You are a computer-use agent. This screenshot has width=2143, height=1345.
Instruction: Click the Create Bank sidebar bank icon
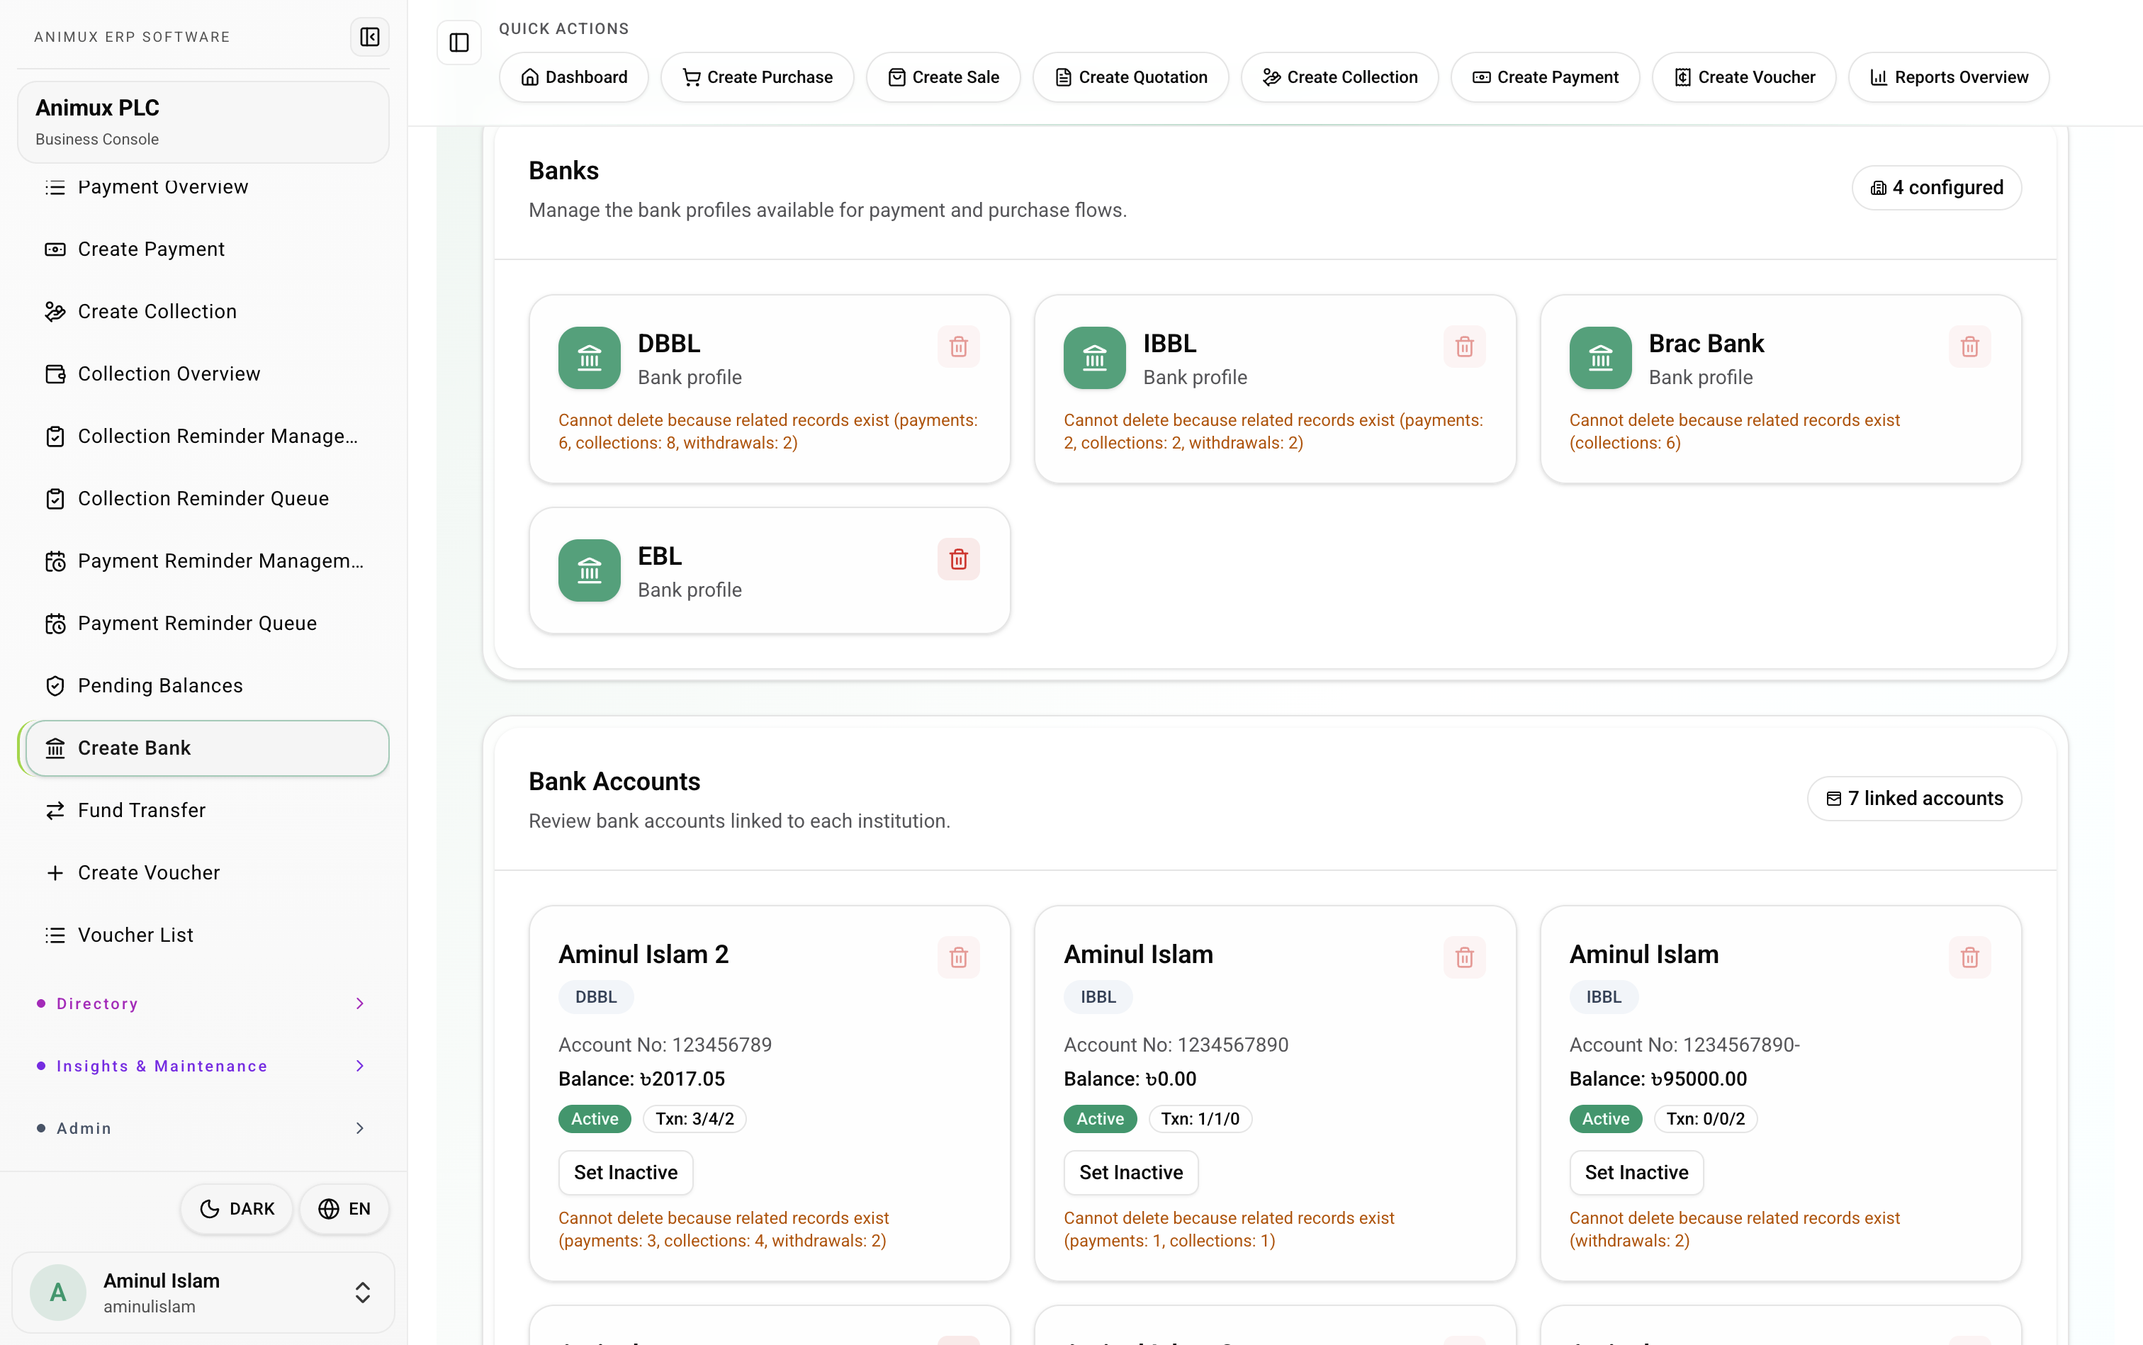click(55, 748)
